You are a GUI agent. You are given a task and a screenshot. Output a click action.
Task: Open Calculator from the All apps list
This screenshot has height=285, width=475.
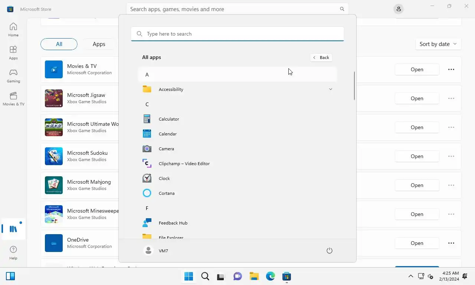[237, 119]
